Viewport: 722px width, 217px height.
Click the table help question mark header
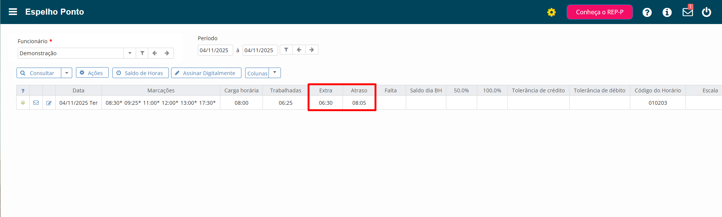tap(23, 90)
